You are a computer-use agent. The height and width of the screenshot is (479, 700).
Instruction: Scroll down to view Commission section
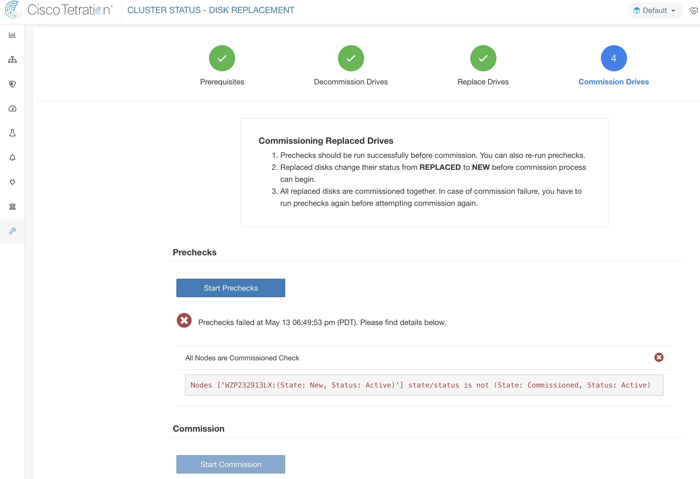click(x=198, y=428)
